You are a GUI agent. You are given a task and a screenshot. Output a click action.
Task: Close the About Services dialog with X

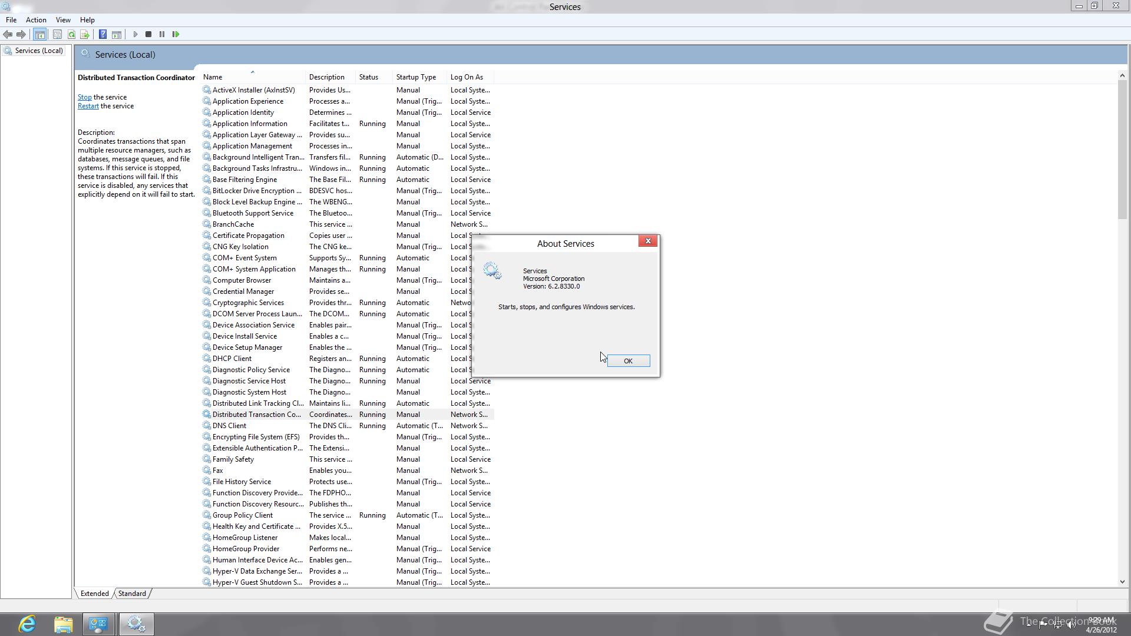click(x=648, y=241)
